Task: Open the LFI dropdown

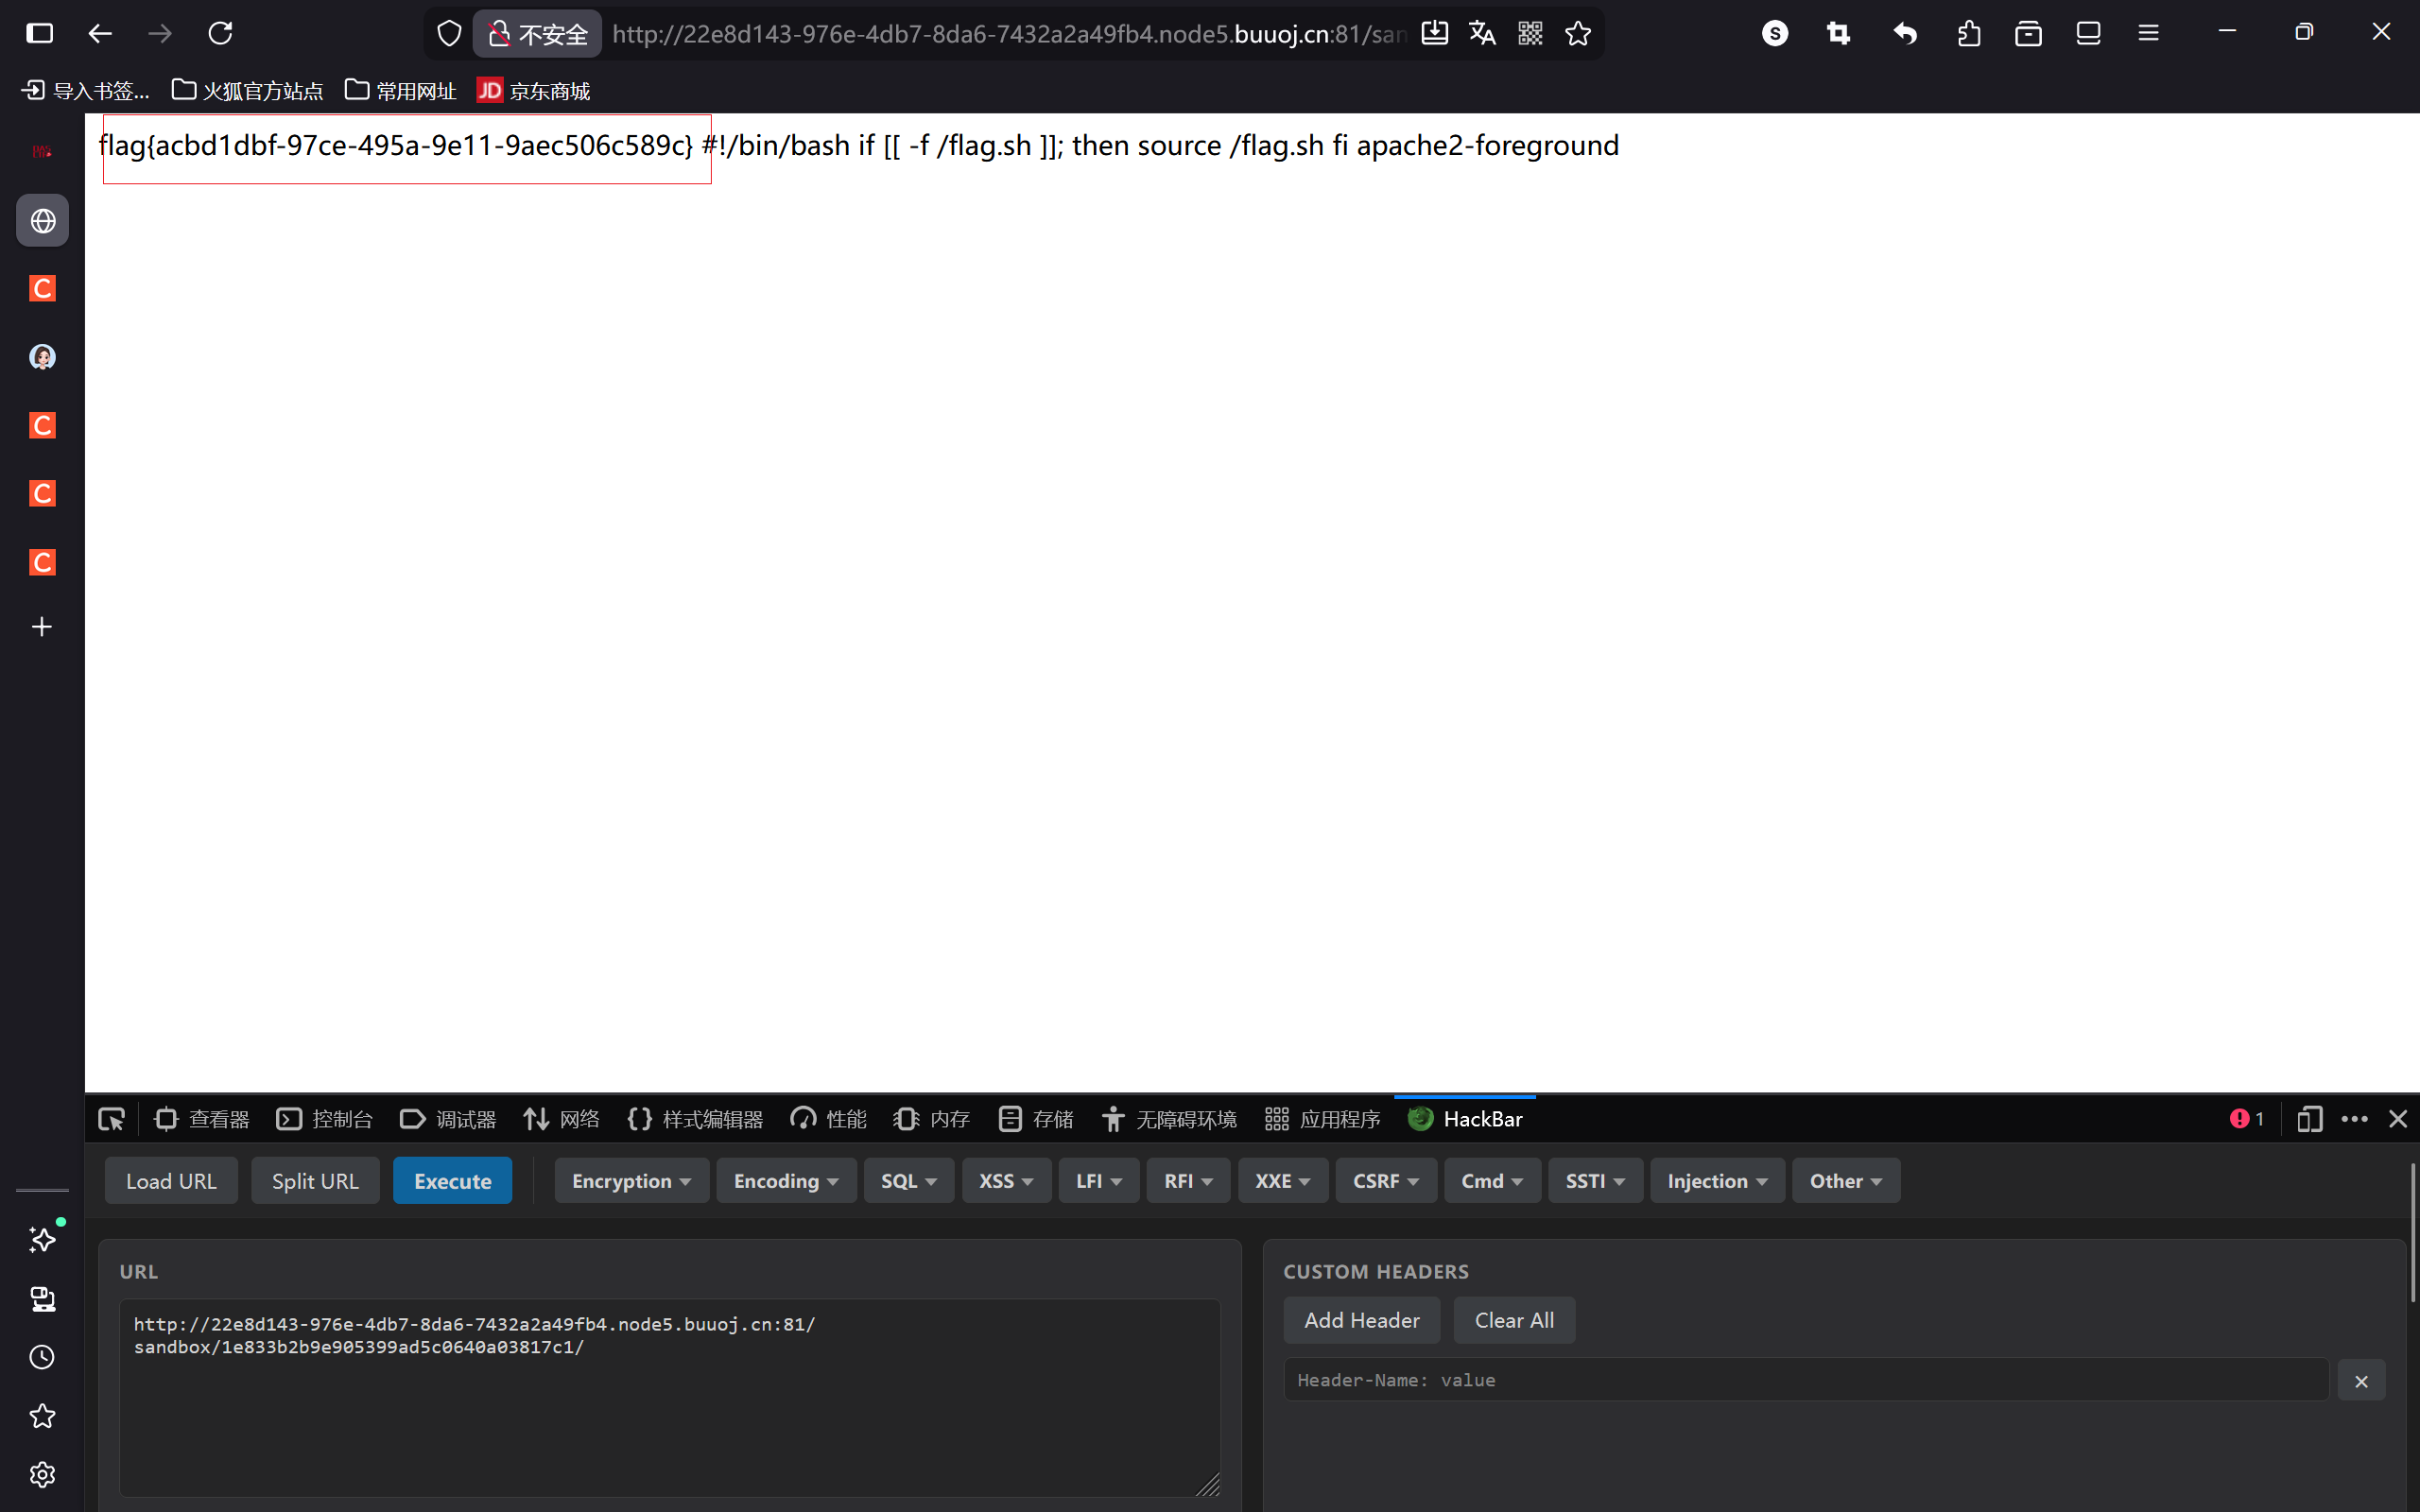Action: pyautogui.click(x=1098, y=1181)
